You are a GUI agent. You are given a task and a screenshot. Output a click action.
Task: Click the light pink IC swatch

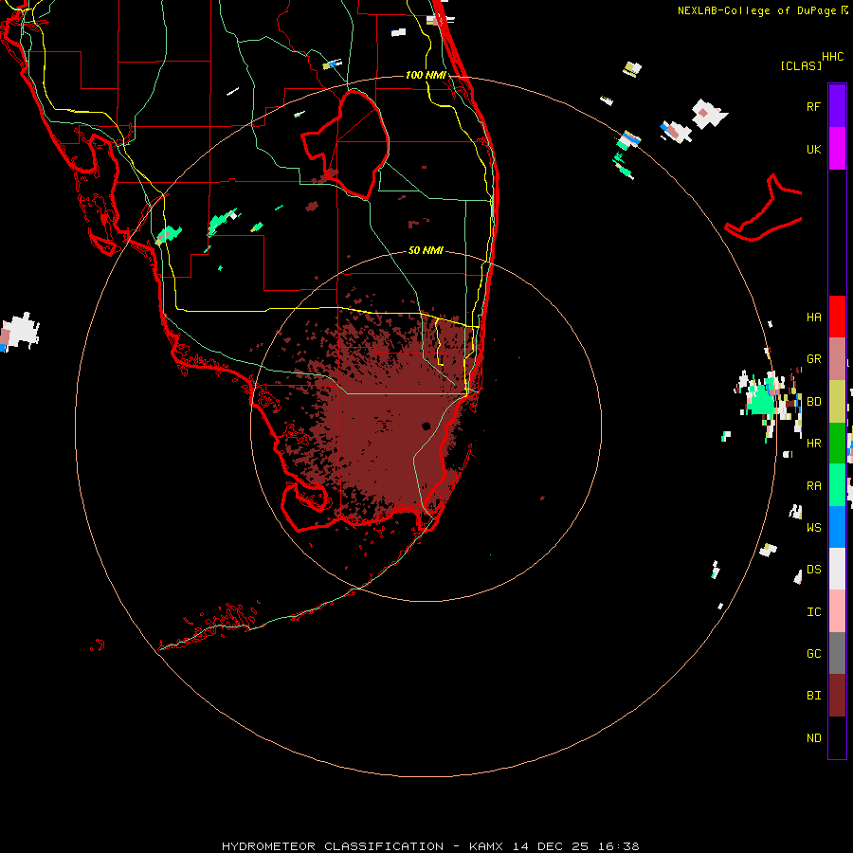coord(837,611)
